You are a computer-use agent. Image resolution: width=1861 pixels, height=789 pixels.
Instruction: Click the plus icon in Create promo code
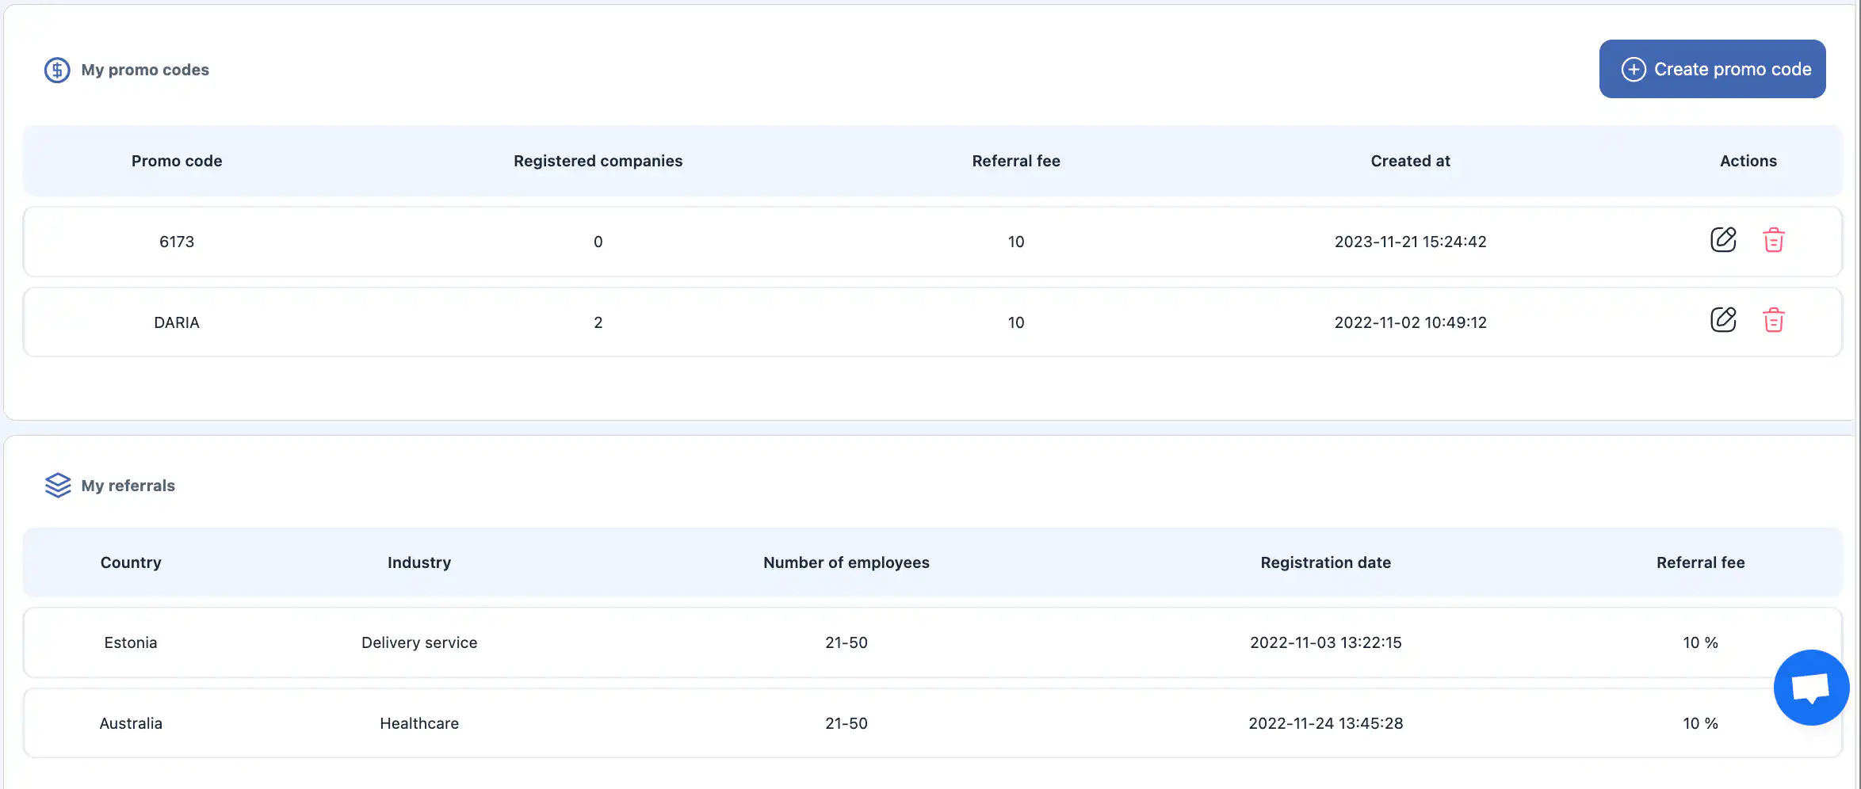(1634, 70)
